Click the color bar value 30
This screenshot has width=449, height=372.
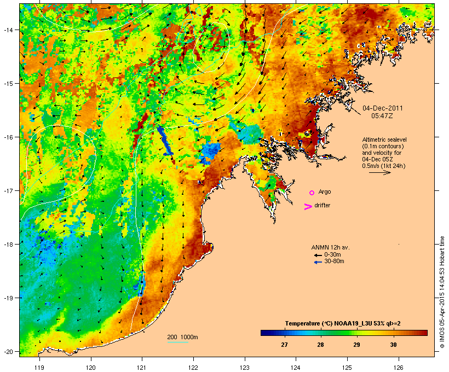click(x=394, y=345)
